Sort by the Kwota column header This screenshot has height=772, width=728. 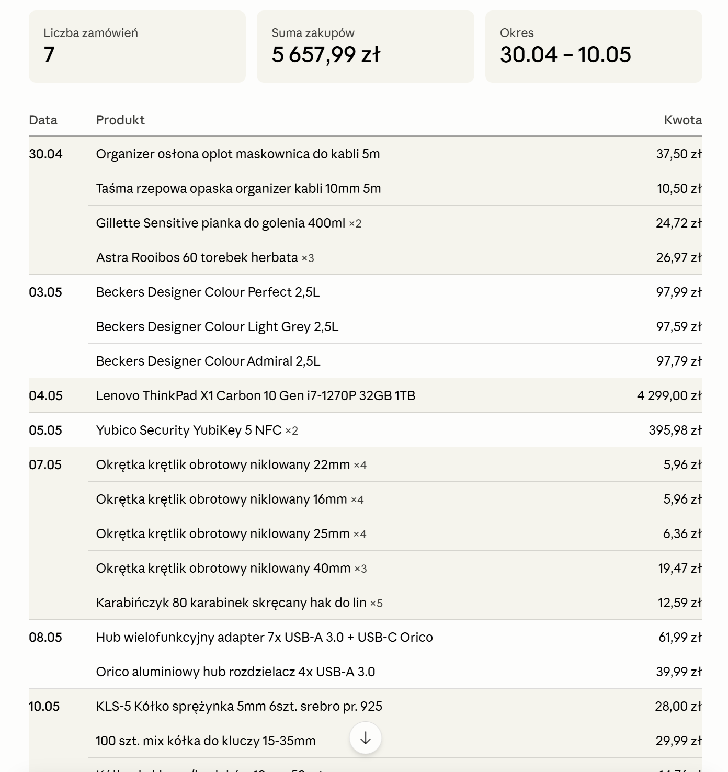coord(682,120)
